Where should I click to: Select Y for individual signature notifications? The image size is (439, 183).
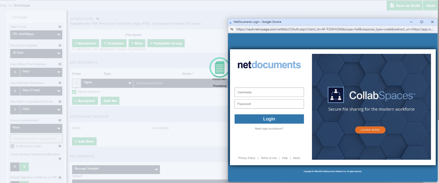(x=24, y=167)
